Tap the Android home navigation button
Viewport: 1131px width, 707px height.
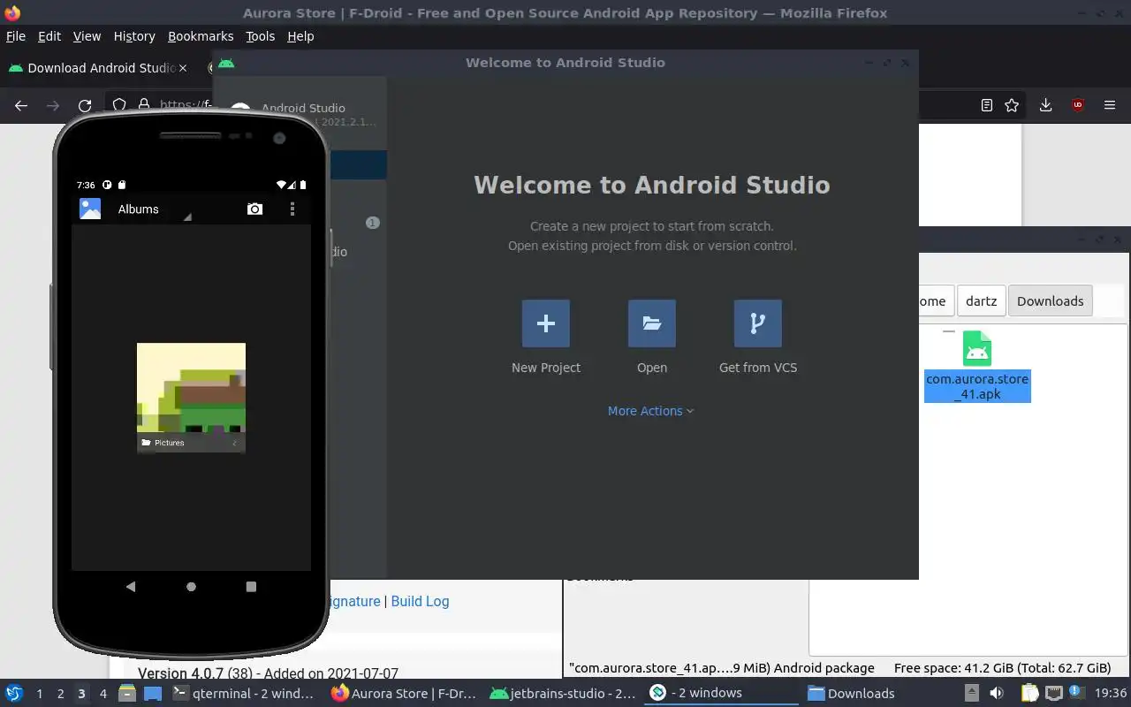point(191,587)
